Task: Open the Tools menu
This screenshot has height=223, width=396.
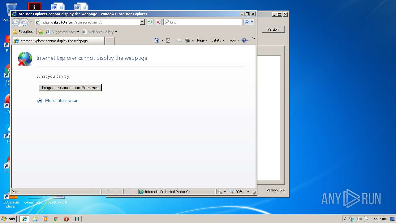Action: pyautogui.click(x=234, y=40)
